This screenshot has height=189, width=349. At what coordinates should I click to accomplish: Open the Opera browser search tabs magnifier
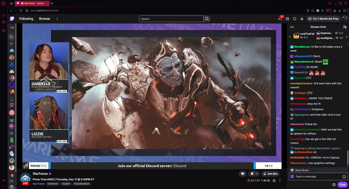pos(330,3)
